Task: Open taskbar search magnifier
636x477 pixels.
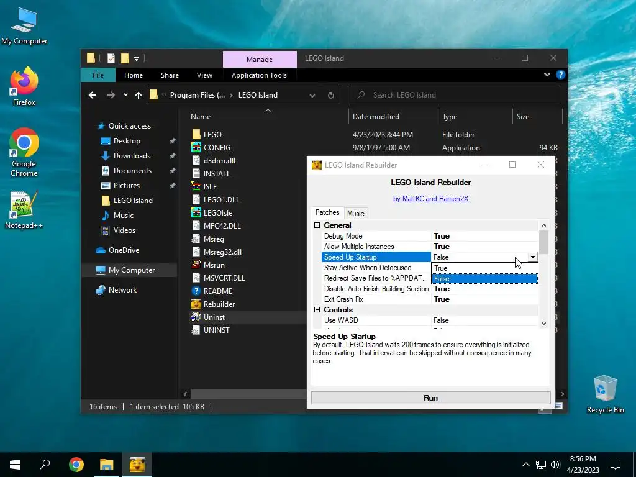Action: click(45, 465)
